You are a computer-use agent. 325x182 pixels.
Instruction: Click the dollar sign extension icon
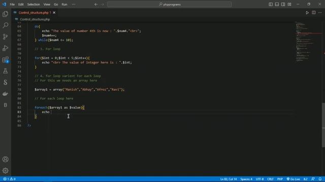point(6,82)
